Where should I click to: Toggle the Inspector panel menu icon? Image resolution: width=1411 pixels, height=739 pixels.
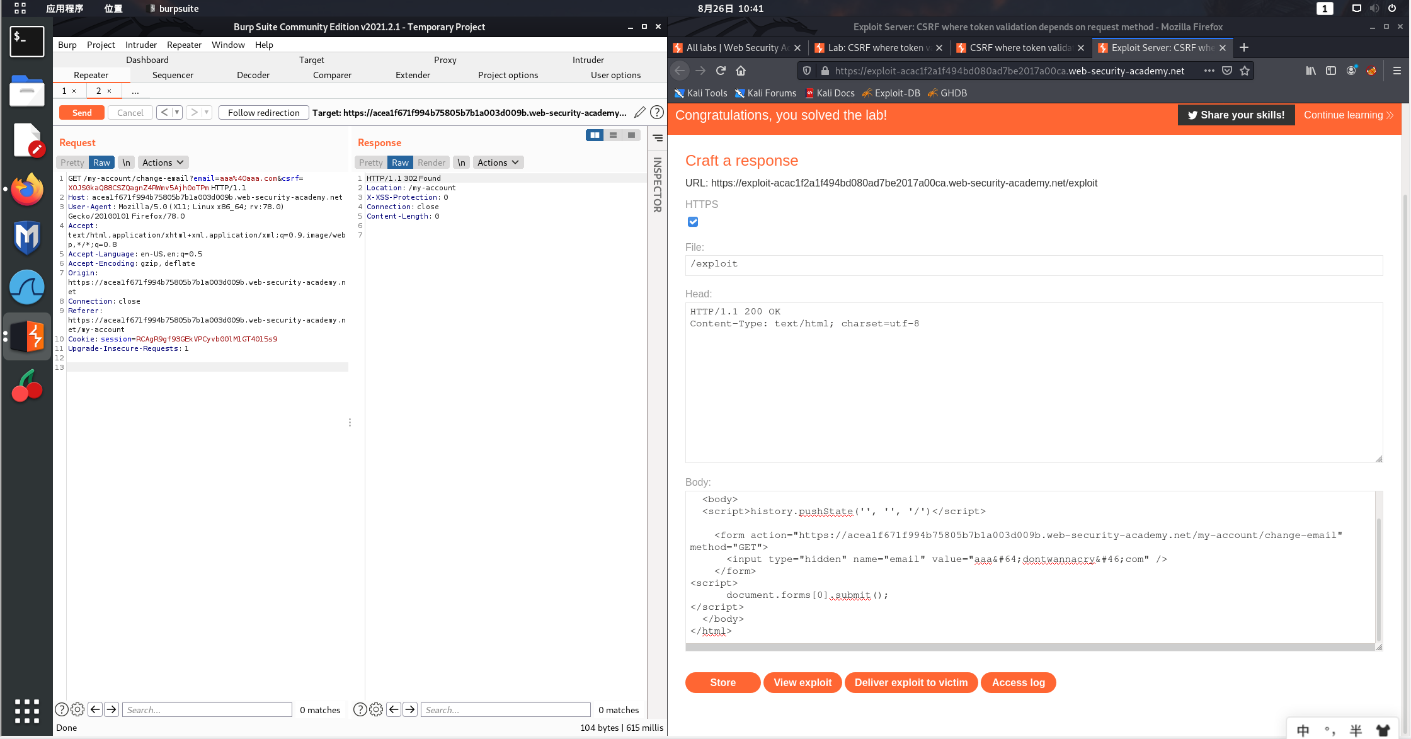658,137
